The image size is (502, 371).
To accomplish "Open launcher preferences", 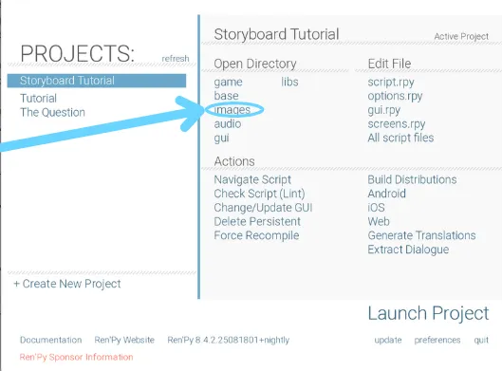I will [x=437, y=341].
